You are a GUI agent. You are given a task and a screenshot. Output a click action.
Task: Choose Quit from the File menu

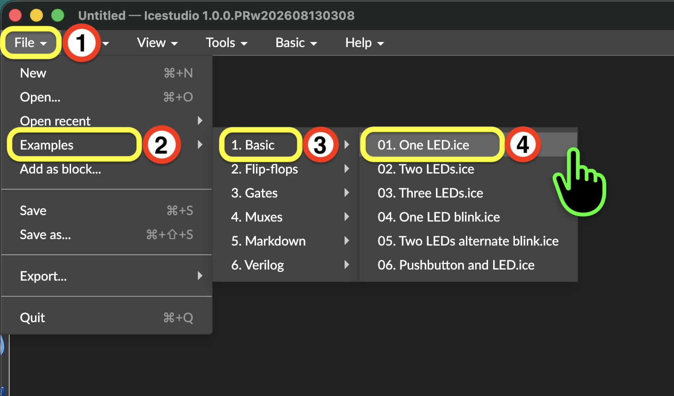point(107,318)
